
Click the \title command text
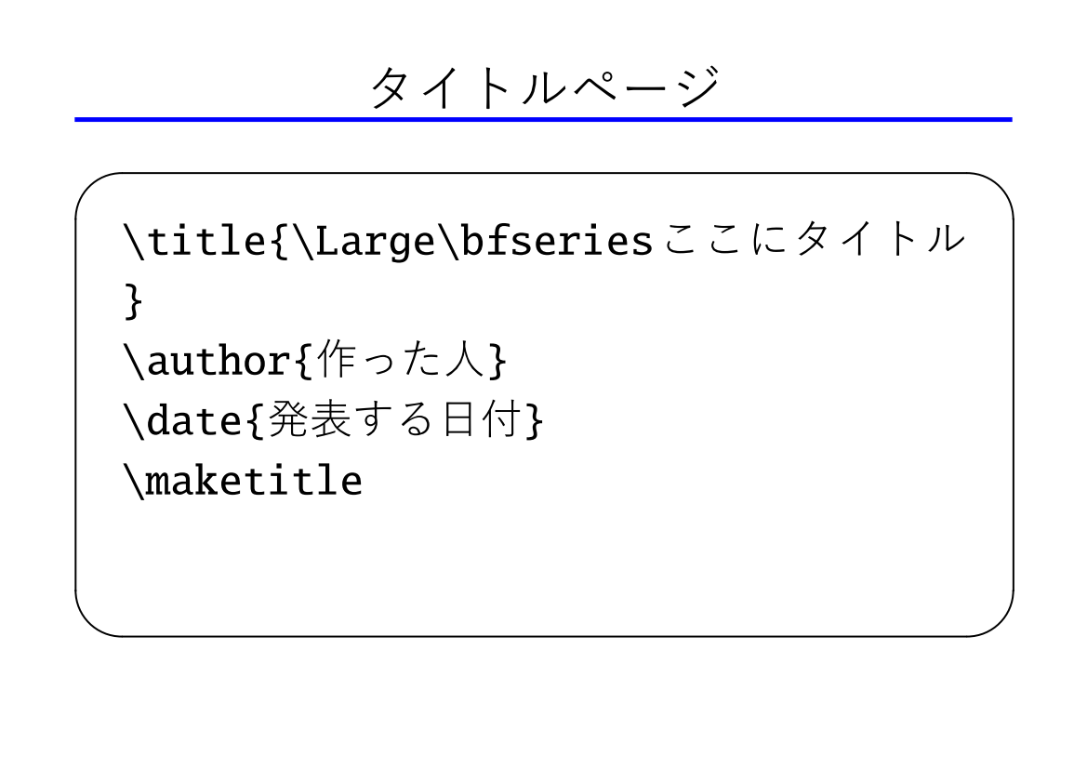(x=195, y=241)
